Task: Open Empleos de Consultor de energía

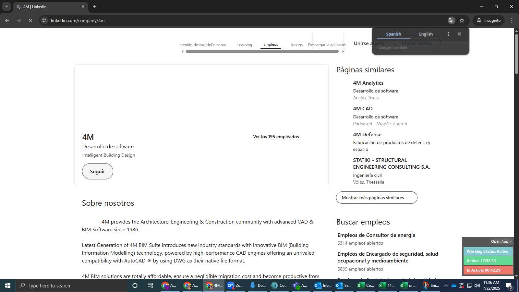Action: click(376, 235)
